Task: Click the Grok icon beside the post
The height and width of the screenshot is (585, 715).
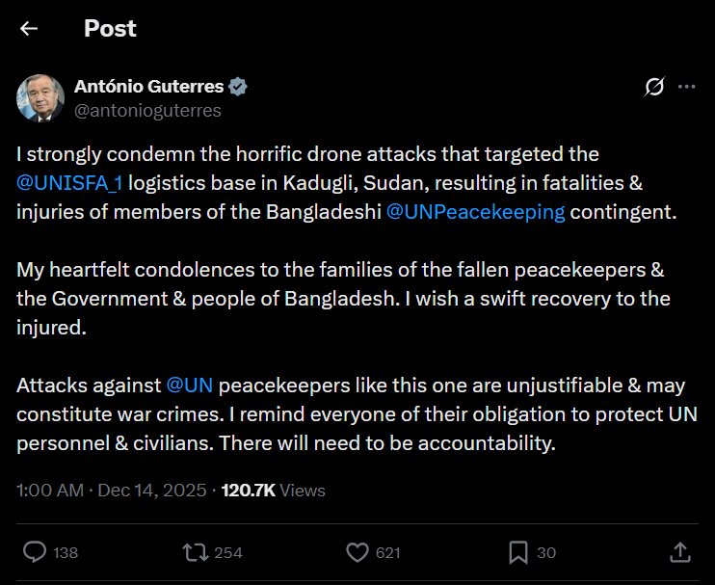Action: click(x=654, y=87)
